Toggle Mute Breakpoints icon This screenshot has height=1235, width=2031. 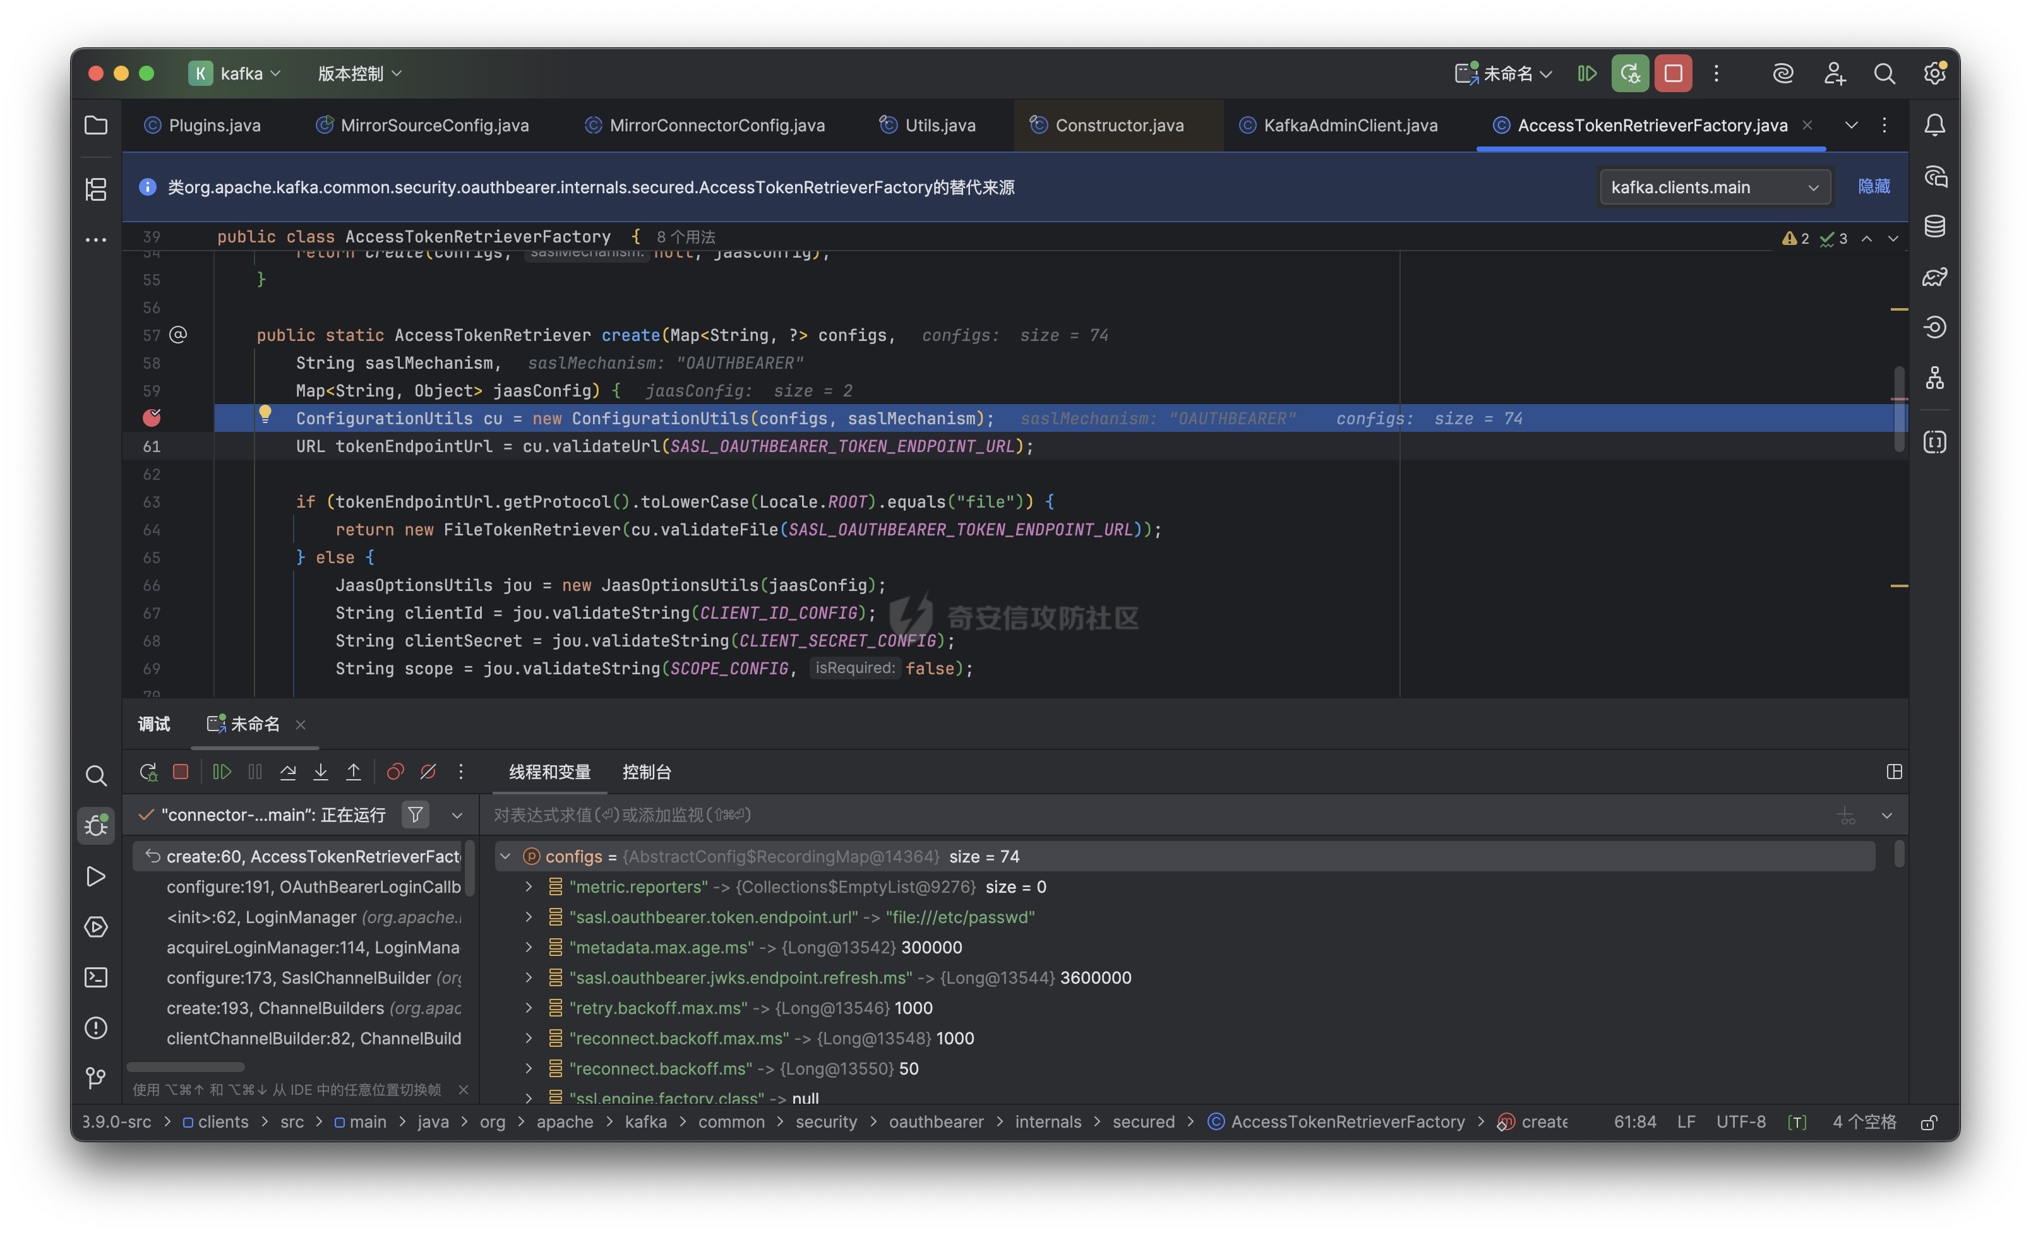point(428,772)
